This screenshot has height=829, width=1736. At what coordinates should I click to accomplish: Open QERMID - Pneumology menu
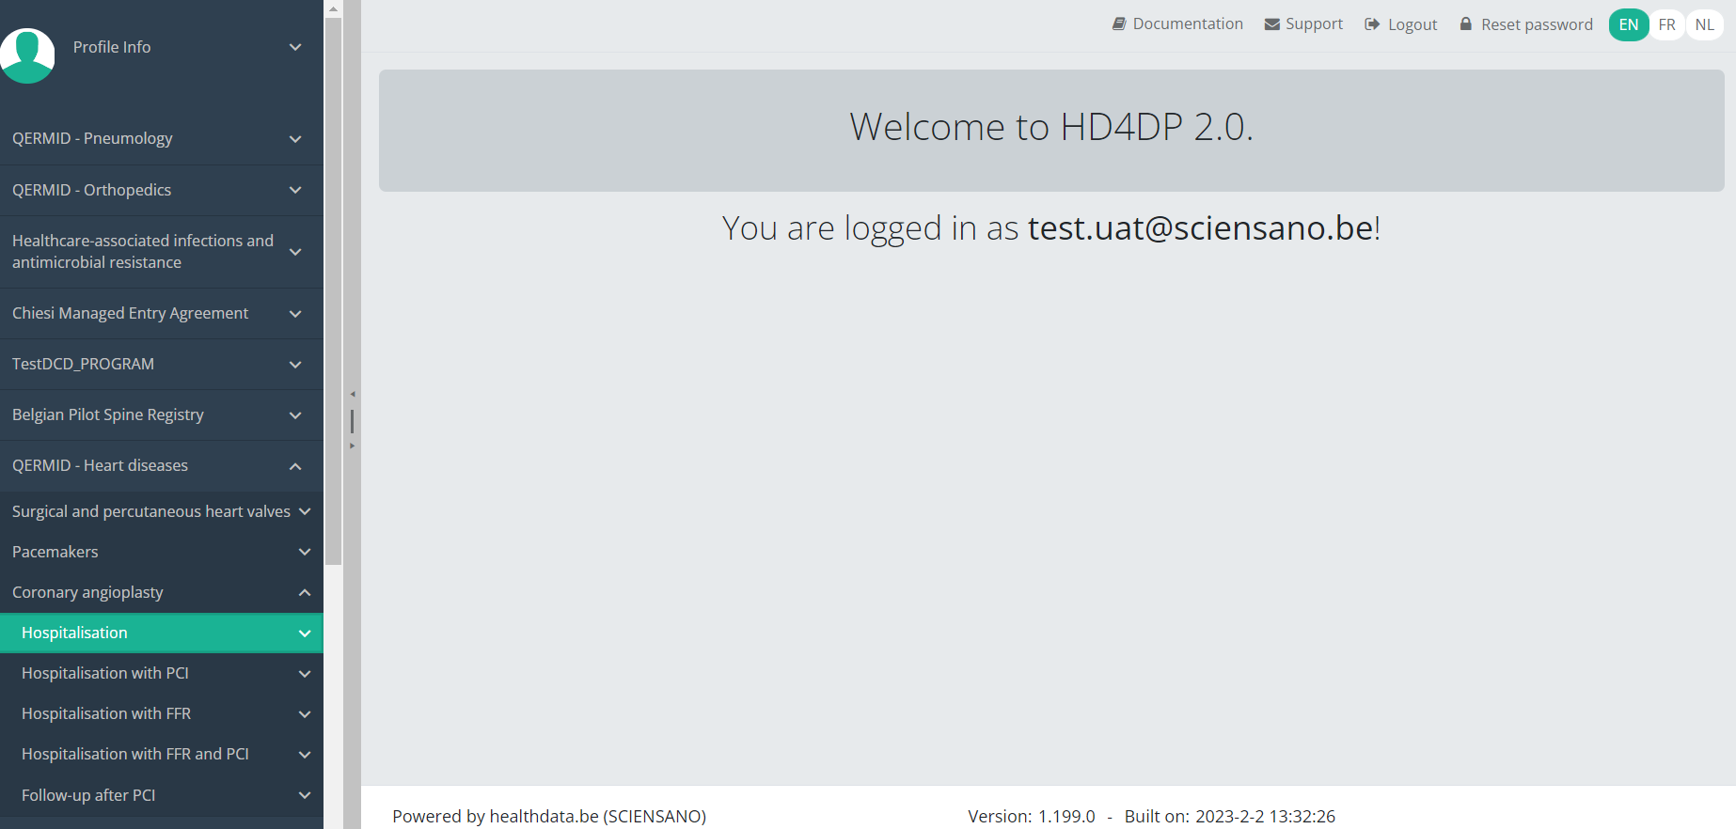(92, 138)
